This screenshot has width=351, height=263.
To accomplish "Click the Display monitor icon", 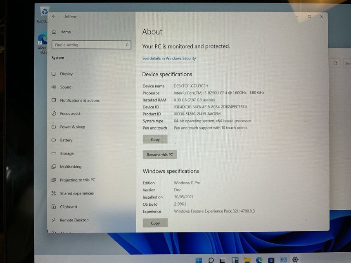I will pyautogui.click(x=54, y=74).
